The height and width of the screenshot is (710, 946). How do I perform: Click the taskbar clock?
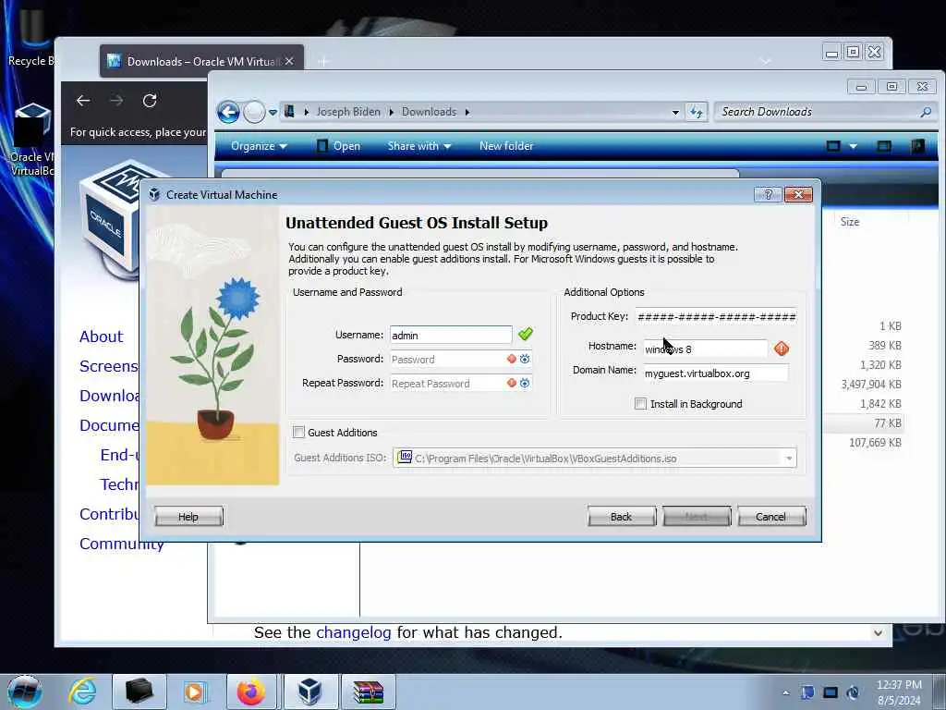click(899, 692)
